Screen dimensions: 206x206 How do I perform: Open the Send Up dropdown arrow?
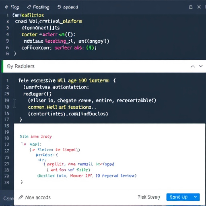(x=196, y=197)
